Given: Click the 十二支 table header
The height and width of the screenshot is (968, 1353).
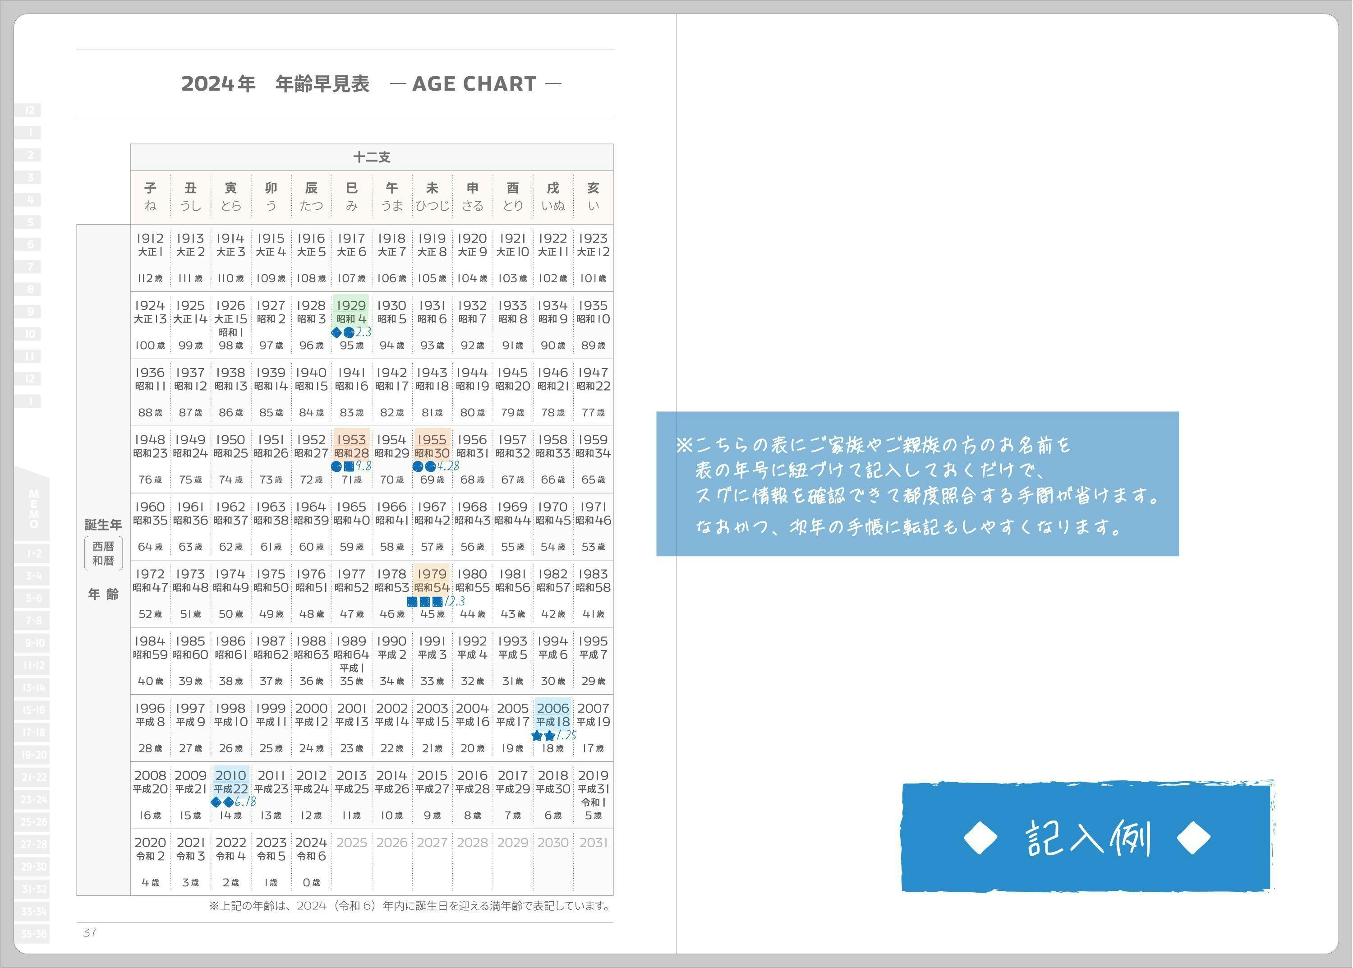Looking at the screenshot, I should coord(371,157).
